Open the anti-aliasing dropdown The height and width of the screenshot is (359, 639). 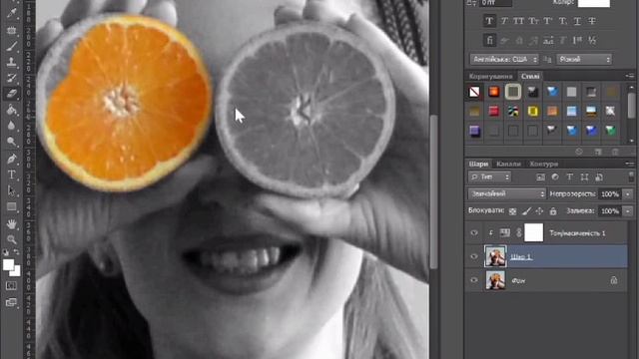(584, 60)
